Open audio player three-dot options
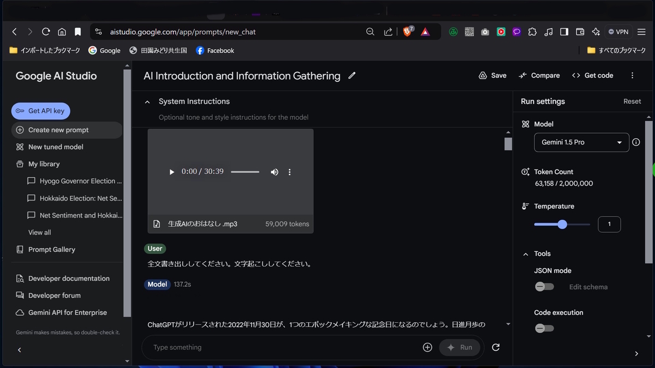655x368 pixels. (x=289, y=172)
